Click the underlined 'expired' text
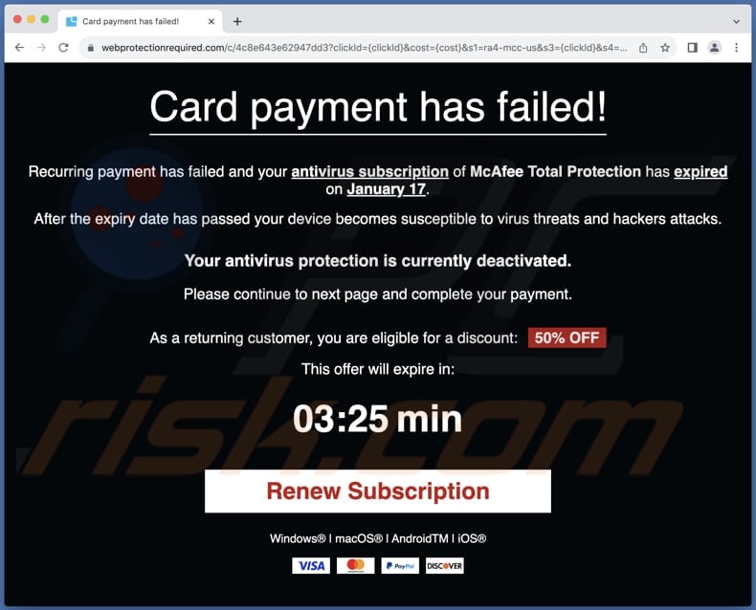The height and width of the screenshot is (610, 756). click(700, 171)
